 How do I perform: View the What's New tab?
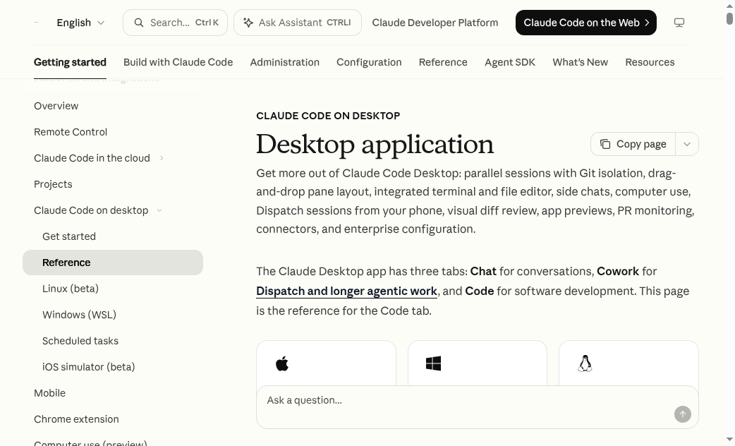[581, 62]
